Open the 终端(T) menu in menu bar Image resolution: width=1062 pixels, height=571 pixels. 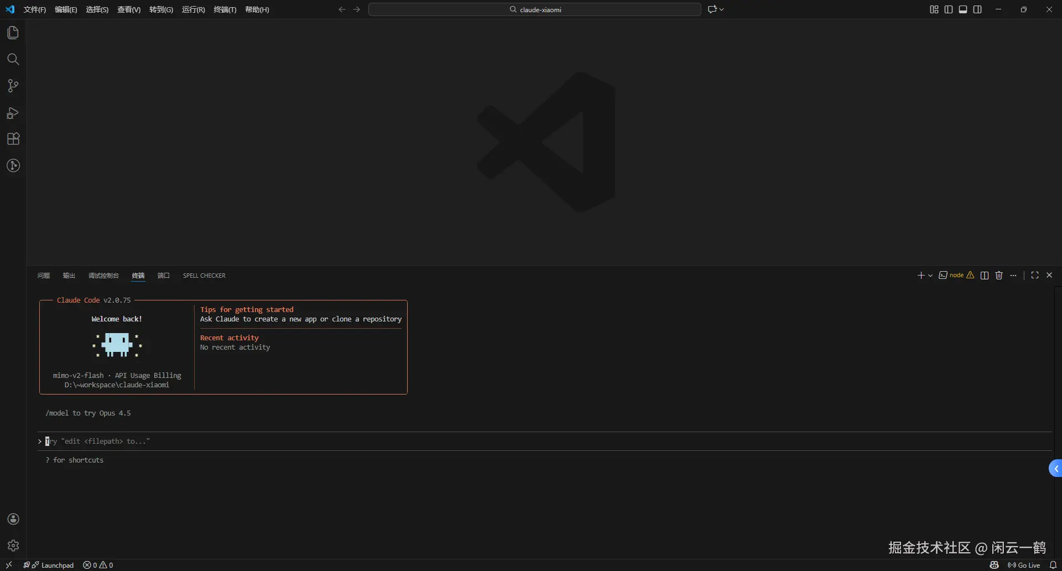coord(225,10)
